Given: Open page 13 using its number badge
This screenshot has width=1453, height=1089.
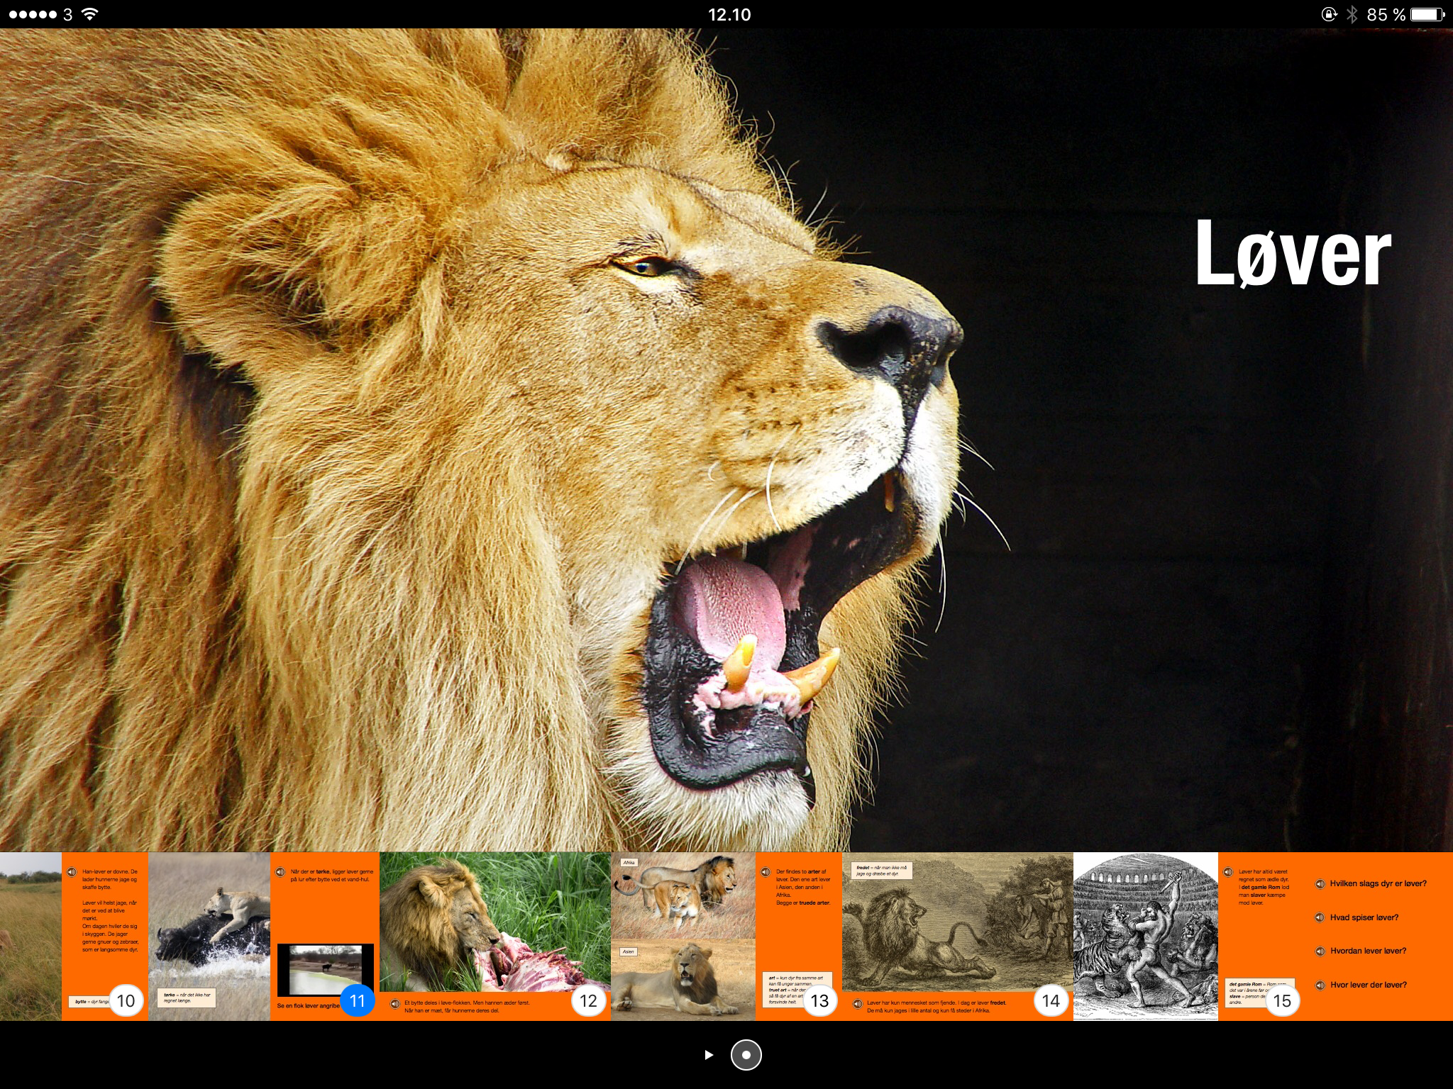Looking at the screenshot, I should click(820, 1000).
